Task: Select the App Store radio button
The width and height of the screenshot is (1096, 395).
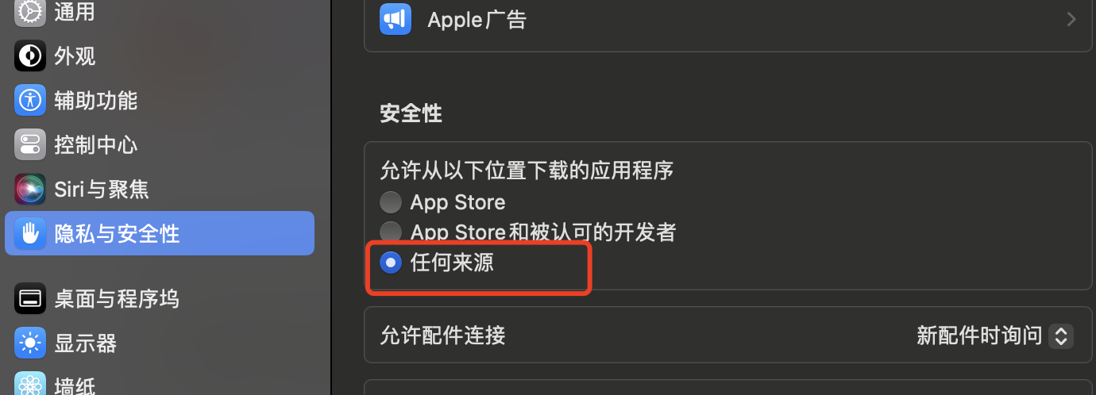Action: coord(391,202)
